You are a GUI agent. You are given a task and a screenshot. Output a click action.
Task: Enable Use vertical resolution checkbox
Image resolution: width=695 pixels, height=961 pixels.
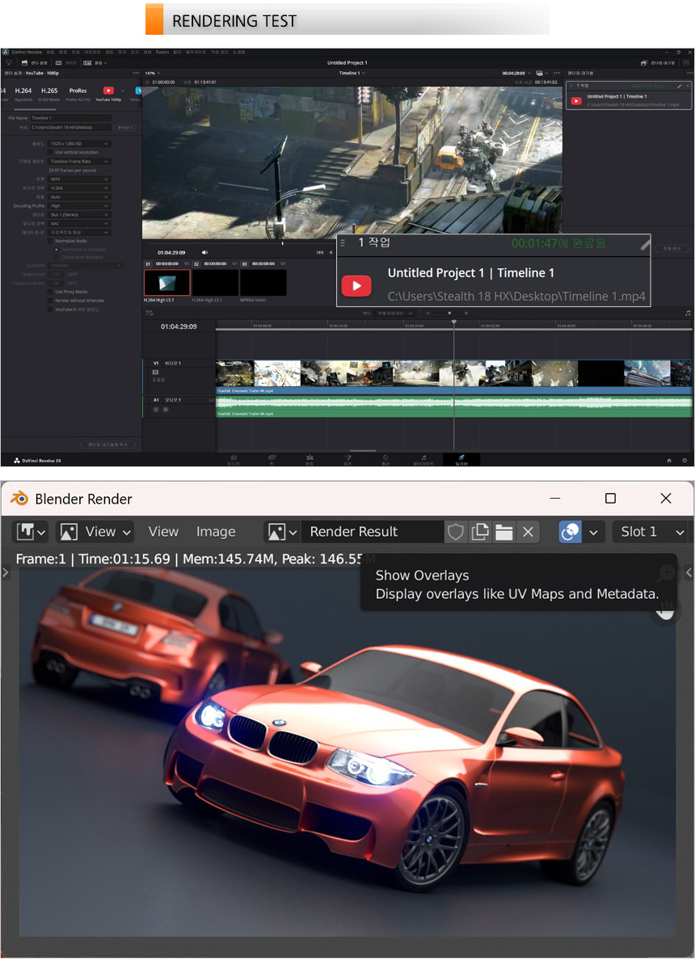(x=51, y=152)
